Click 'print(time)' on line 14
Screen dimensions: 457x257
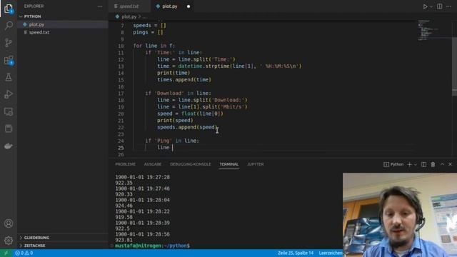(x=174, y=73)
